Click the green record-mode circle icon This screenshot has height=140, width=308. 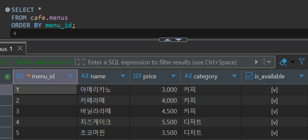click(x=8, y=77)
